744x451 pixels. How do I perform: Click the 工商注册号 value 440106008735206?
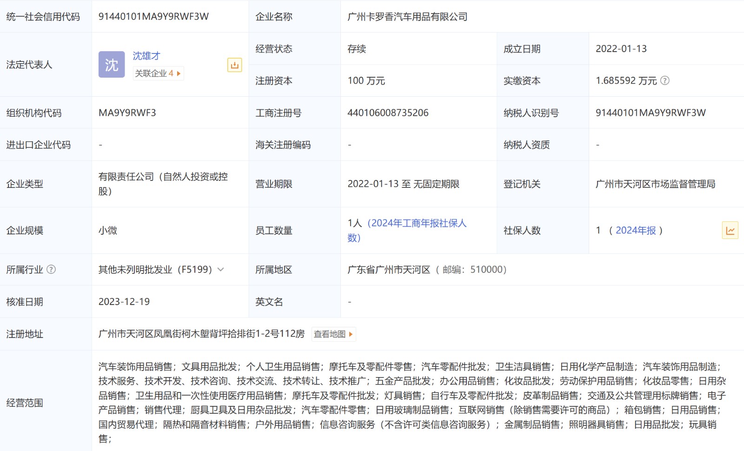click(x=388, y=113)
